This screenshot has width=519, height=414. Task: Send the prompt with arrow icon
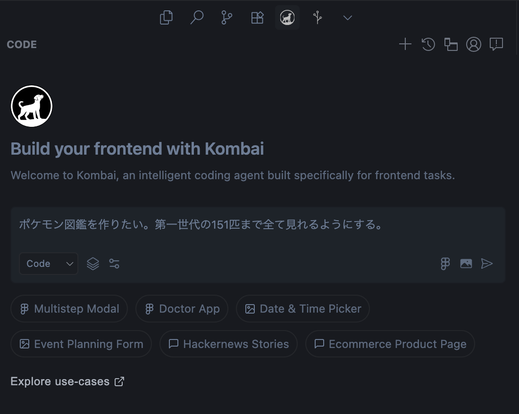pyautogui.click(x=487, y=264)
